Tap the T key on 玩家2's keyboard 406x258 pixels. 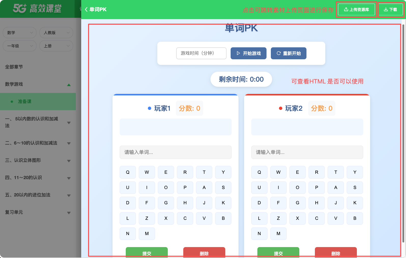coord(336,172)
